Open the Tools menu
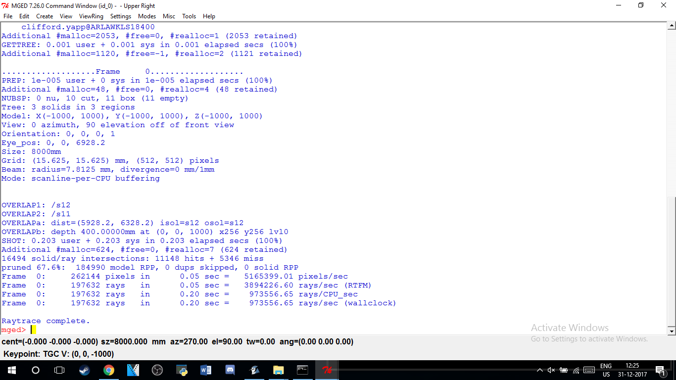Screen dimensions: 676x380 (189, 16)
